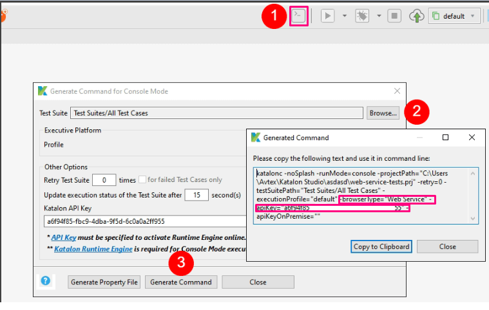Viewport: 489px width, 310px height.
Task: Expand the Run button dropdown arrow
Action: [345, 16]
